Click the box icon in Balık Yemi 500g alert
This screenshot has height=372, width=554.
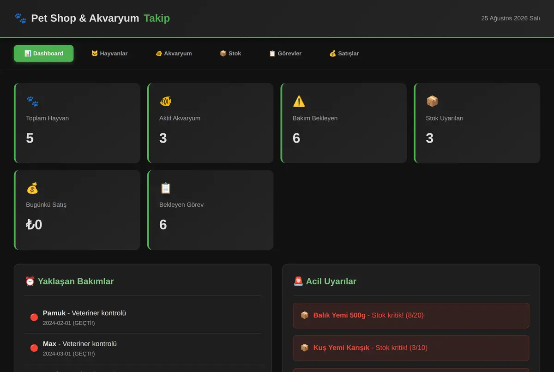point(305,315)
